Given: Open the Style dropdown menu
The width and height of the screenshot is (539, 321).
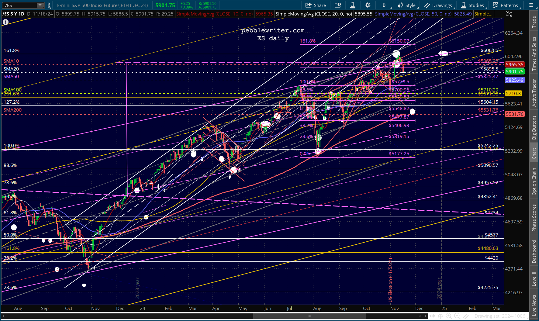Looking at the screenshot, I should [408, 5].
